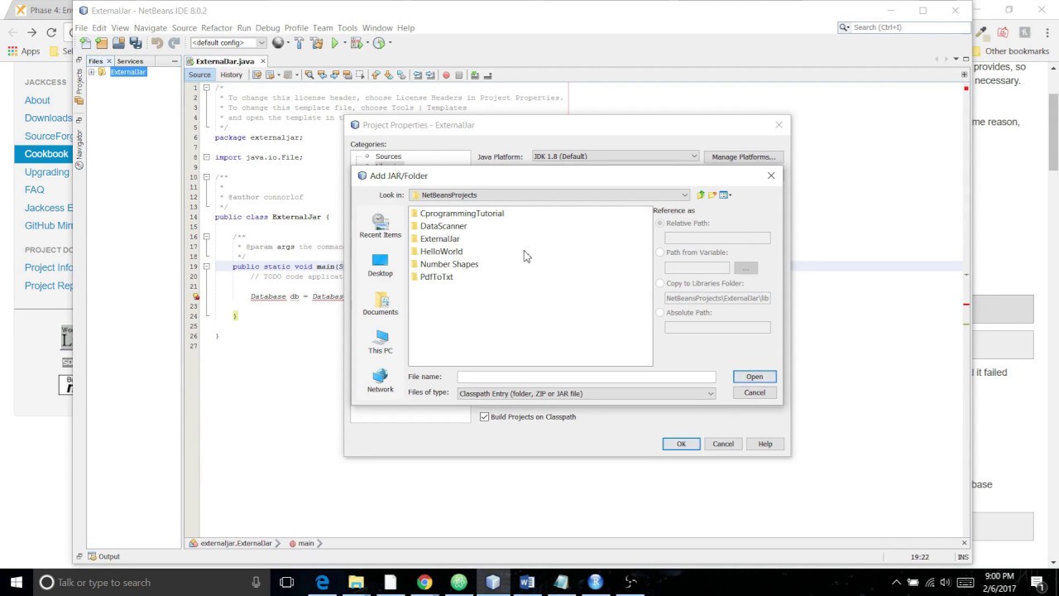Click Profile Project icon in toolbar
This screenshot has width=1059, height=596.
pos(379,43)
